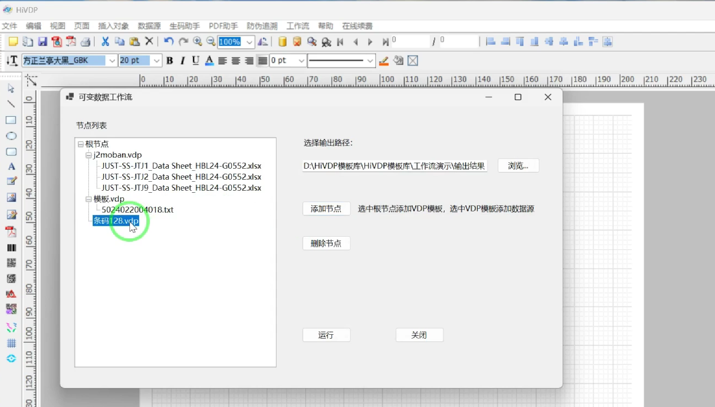Open the font name dropdown

[112, 61]
